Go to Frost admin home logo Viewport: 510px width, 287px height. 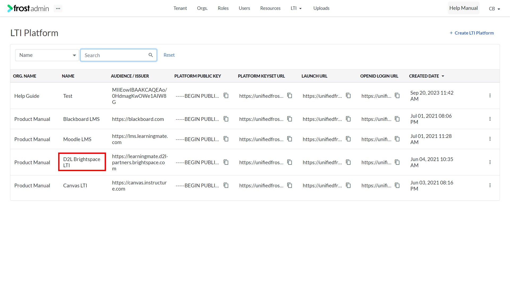click(28, 9)
